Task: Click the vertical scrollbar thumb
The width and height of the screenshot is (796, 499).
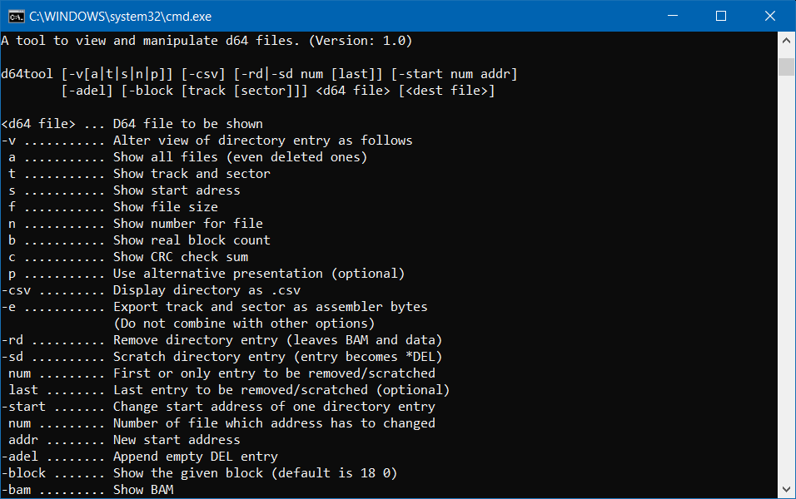Action: click(x=786, y=67)
